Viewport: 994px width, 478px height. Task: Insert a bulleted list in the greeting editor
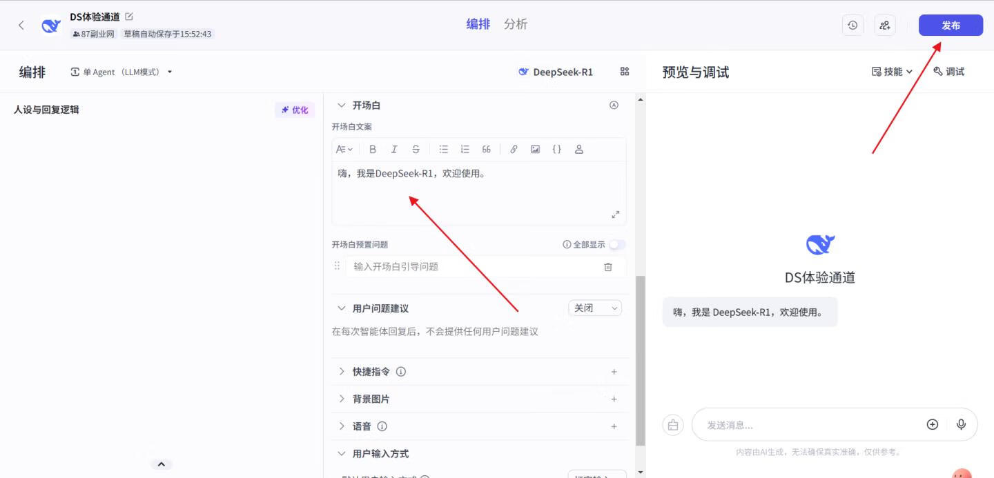pos(442,148)
